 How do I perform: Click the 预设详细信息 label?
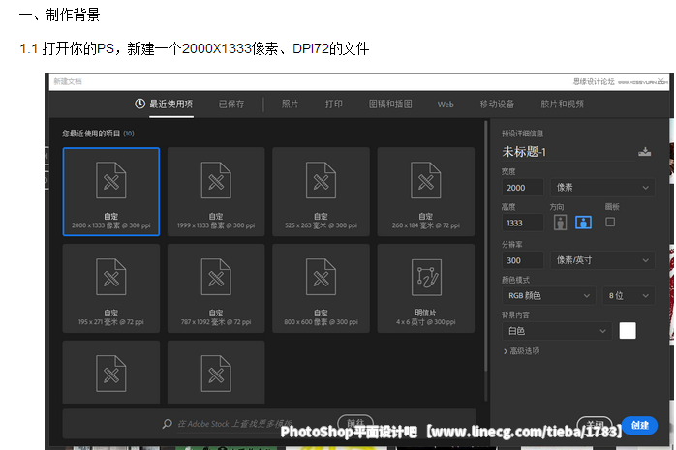pos(523,134)
